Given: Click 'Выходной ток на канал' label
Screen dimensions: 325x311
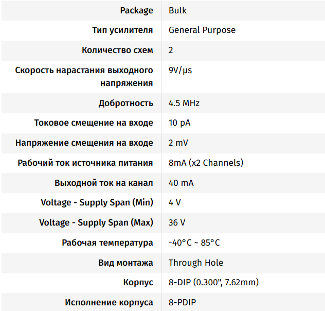Looking at the screenshot, I should (104, 183).
